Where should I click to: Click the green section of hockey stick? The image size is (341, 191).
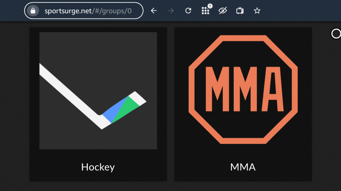[126, 110]
